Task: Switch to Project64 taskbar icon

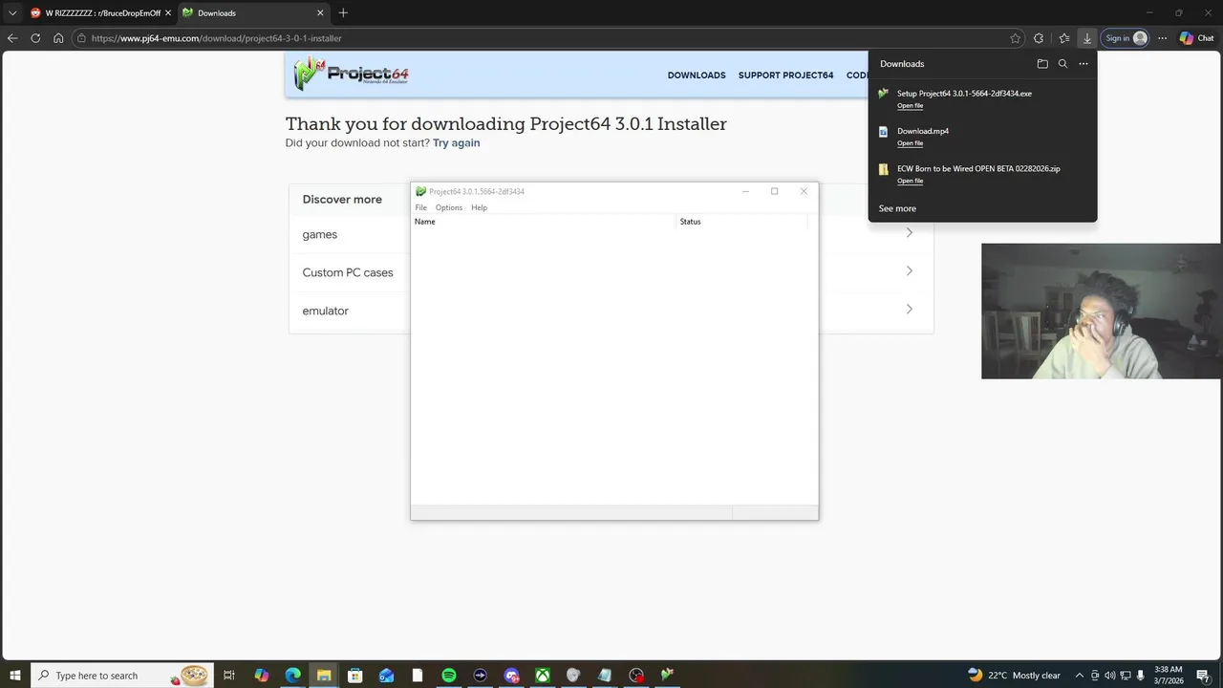Action: 667,676
